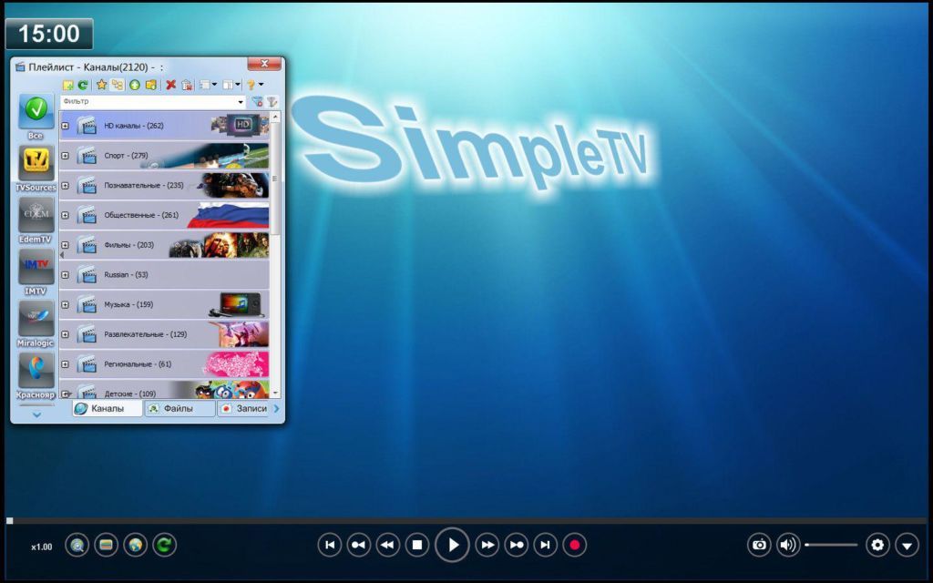933x583 pixels.
Task: Select the Краснояр provider icon
Action: pyautogui.click(x=36, y=370)
